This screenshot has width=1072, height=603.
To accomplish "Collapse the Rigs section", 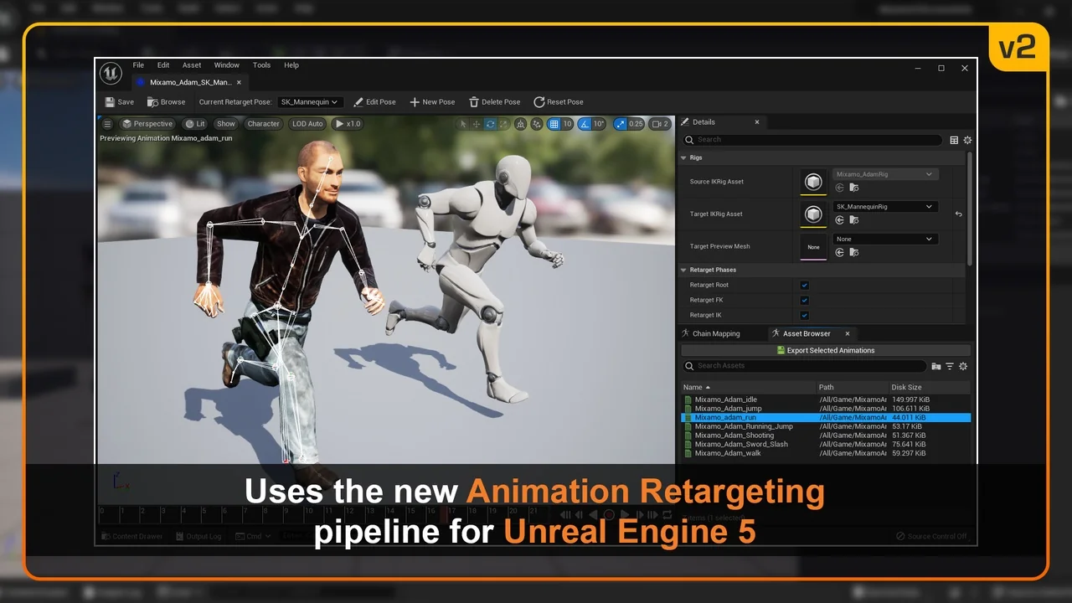I will coord(684,157).
